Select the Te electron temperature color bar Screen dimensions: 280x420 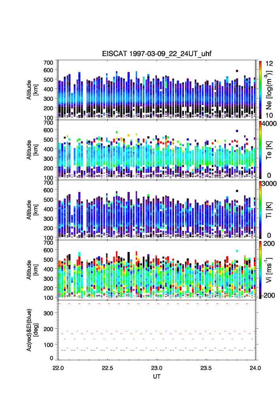[260, 150]
